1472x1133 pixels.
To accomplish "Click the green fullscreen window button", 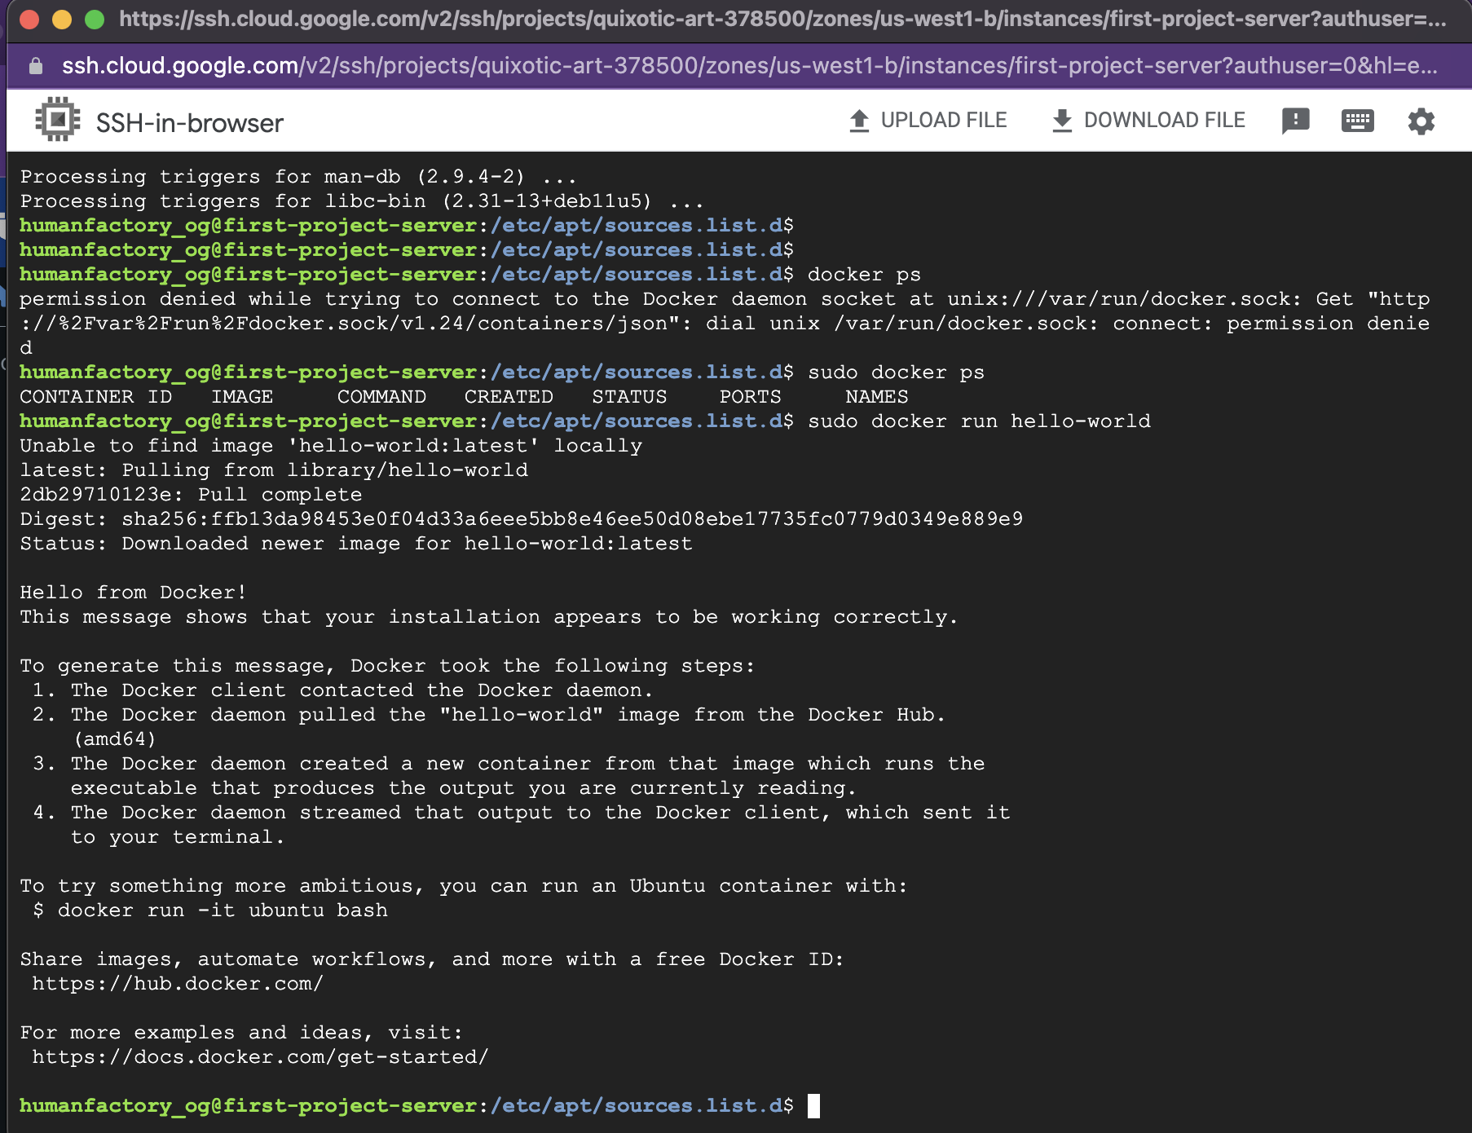I will (x=95, y=19).
